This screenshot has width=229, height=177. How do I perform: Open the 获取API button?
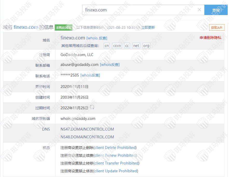click(217, 28)
